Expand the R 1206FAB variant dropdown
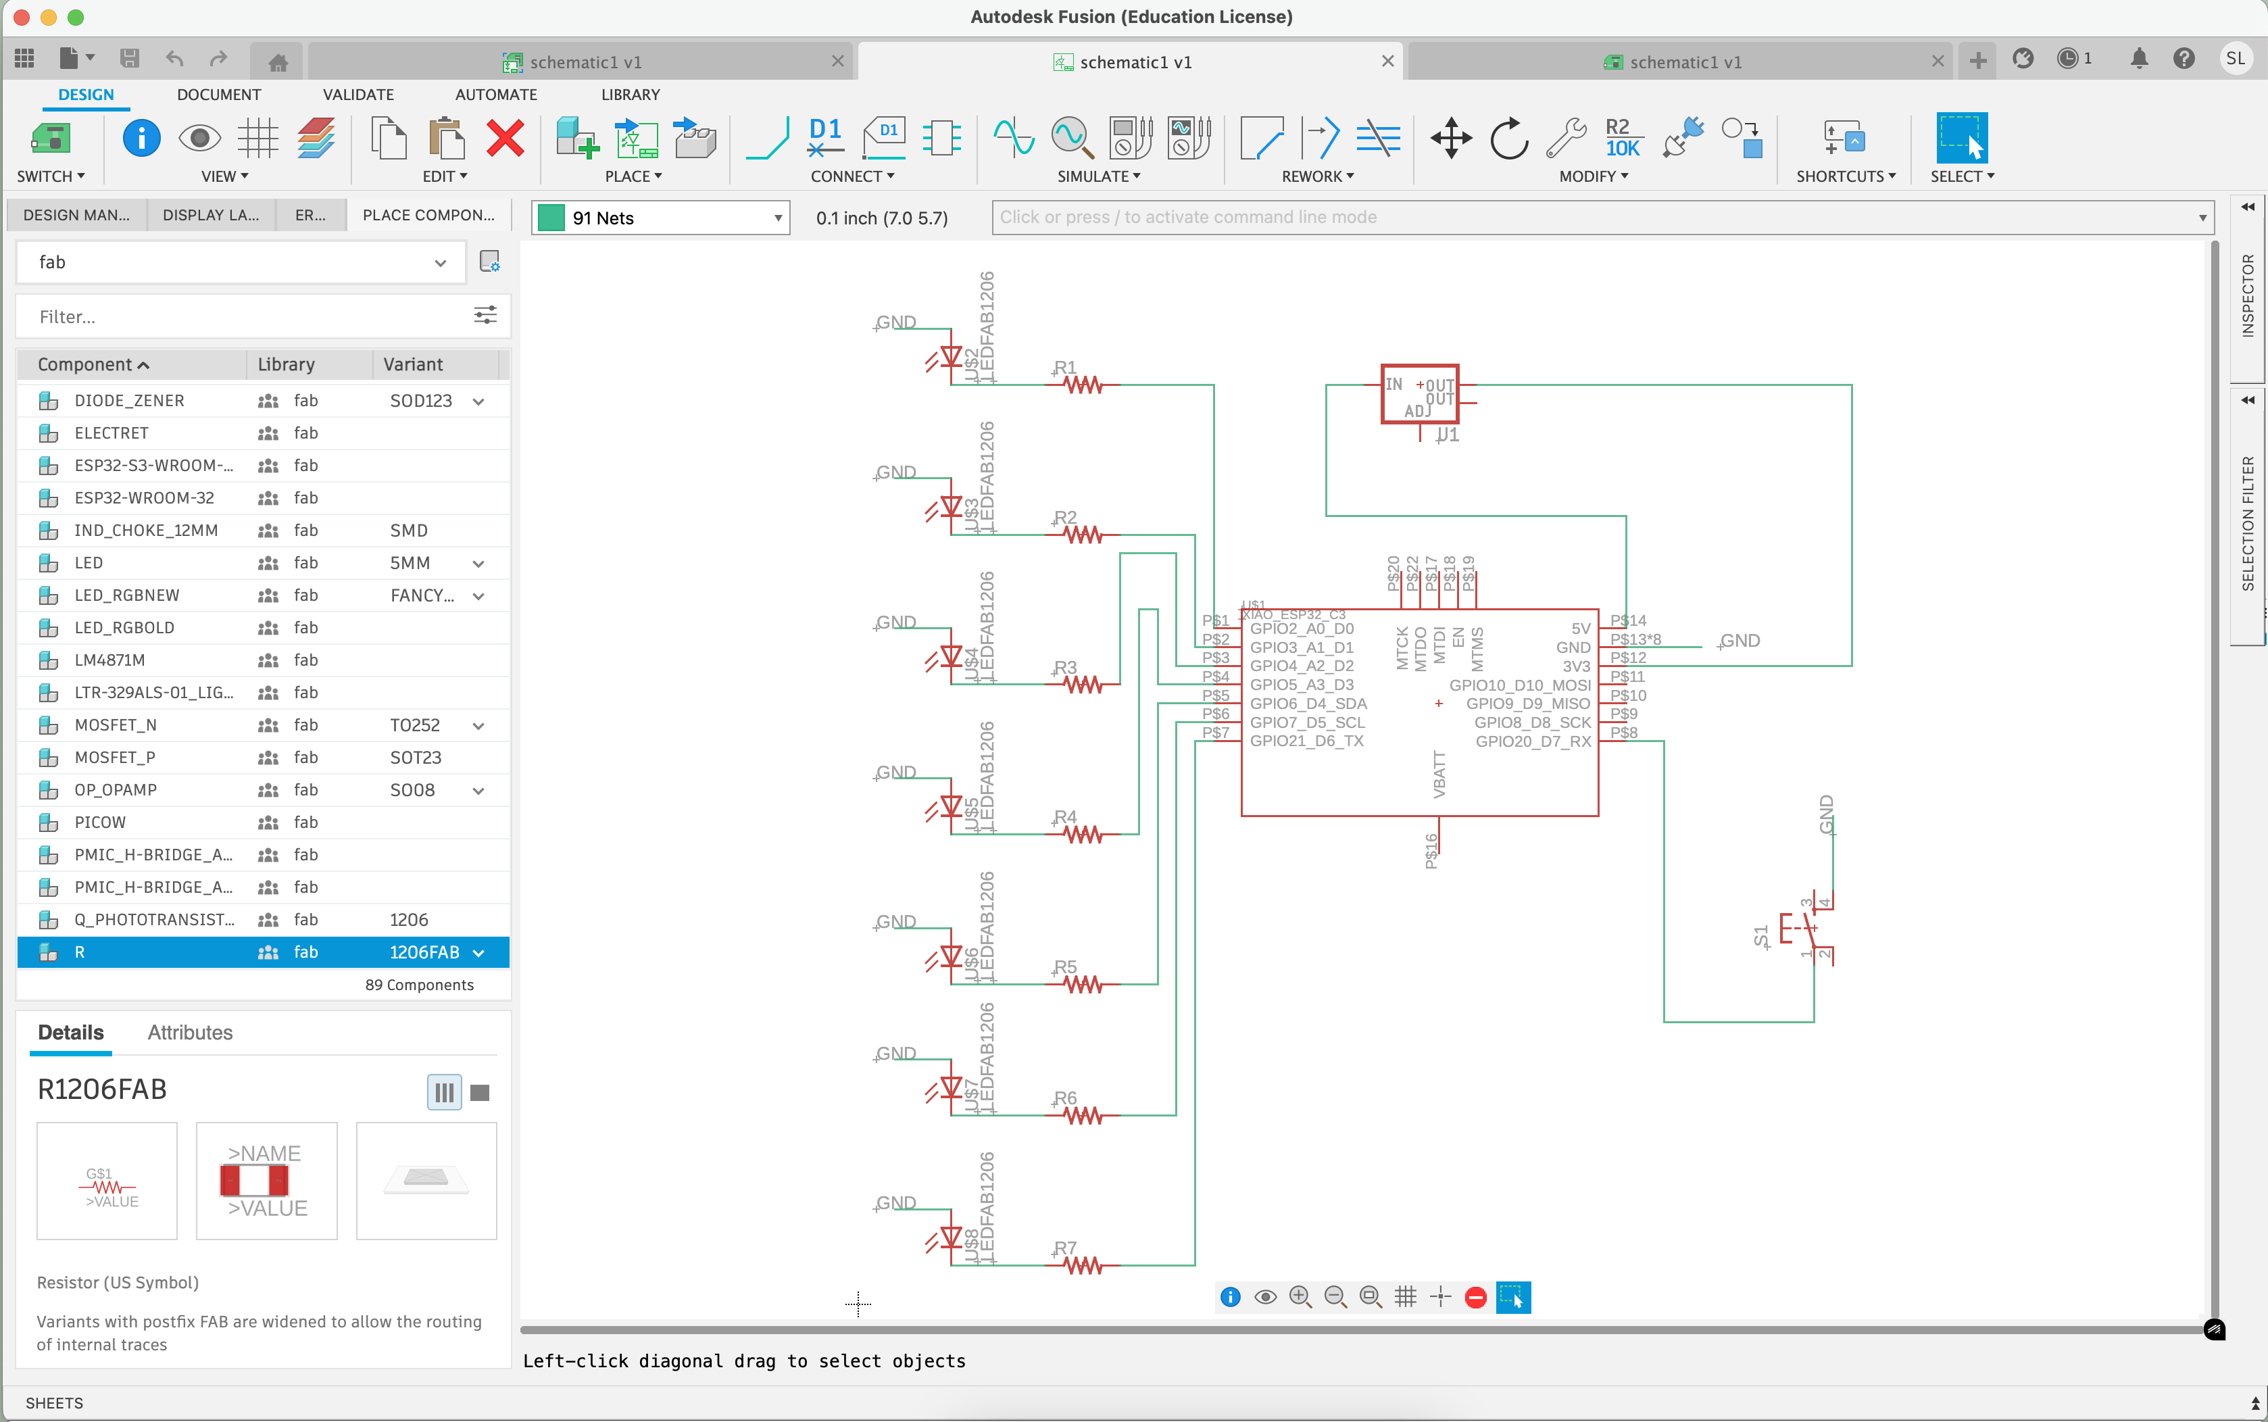 point(478,953)
